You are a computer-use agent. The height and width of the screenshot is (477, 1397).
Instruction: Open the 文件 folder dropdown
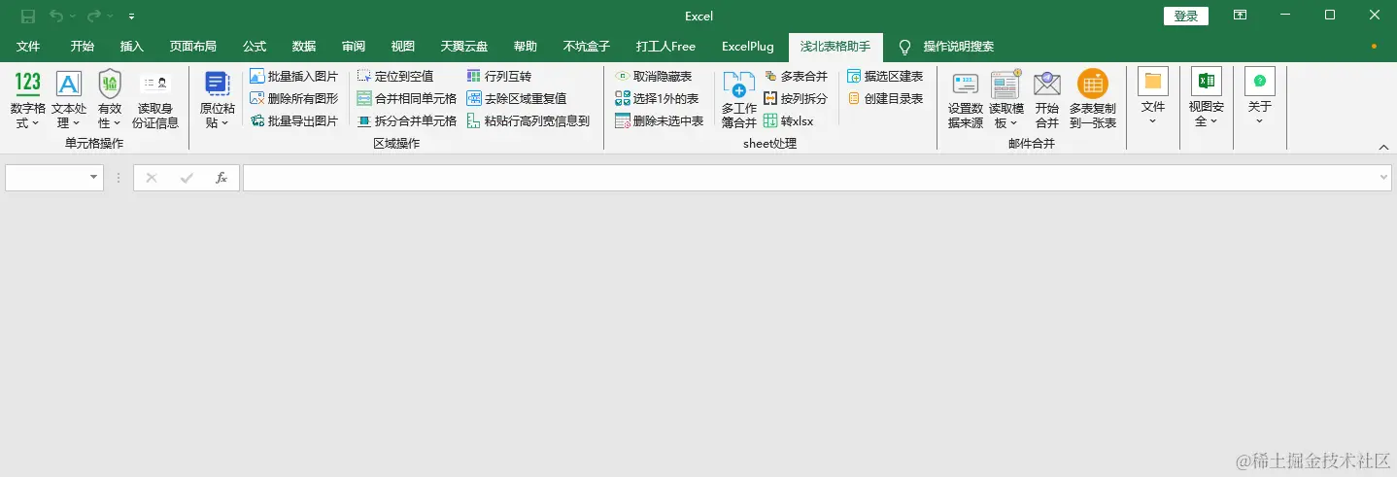1153,97
